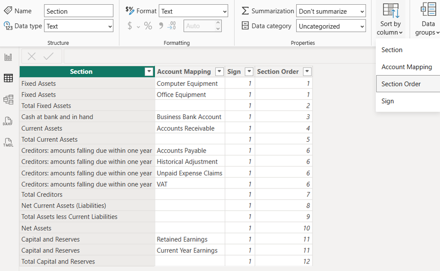
Task: Choose Section Order in sort menu
Action: (x=408, y=84)
